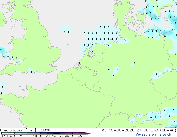Pick the 2–5 mm legend swatch

point(24,133)
